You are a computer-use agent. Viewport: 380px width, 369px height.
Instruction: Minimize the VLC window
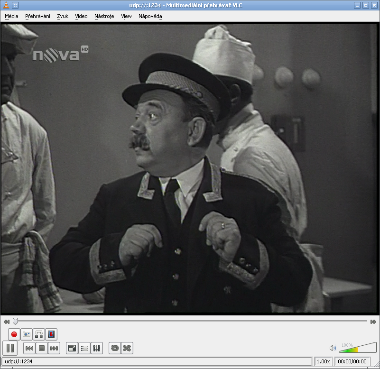pyautogui.click(x=357, y=5)
